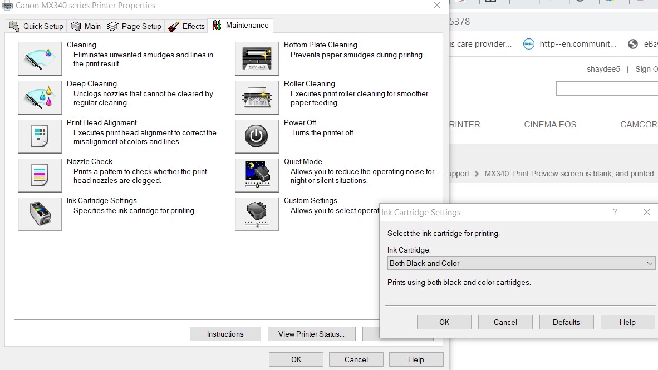Click the Power Off icon

(257, 136)
